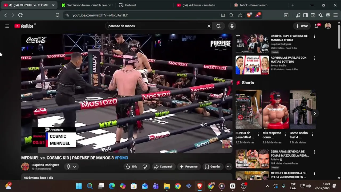This screenshot has width=341, height=192.
Task: Open Brave Wallet icon
Action: click(313, 15)
